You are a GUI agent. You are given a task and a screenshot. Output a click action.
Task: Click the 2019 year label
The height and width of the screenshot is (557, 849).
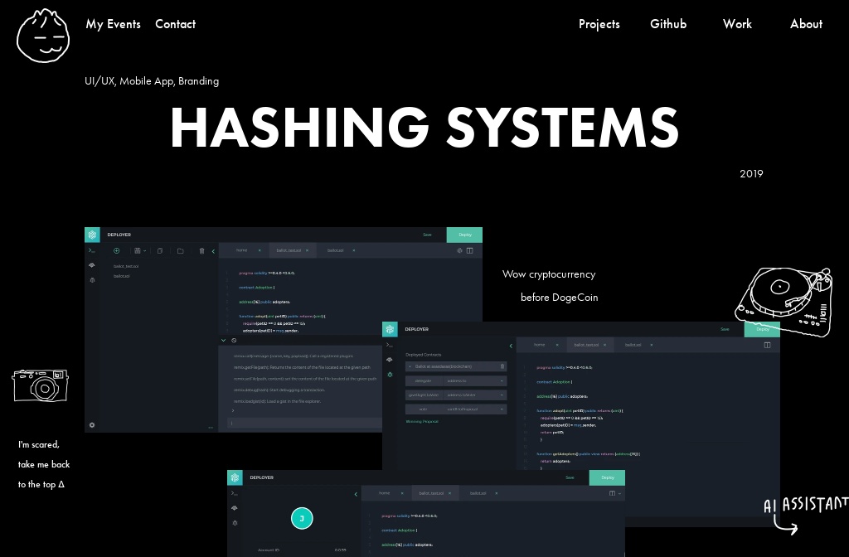point(751,174)
